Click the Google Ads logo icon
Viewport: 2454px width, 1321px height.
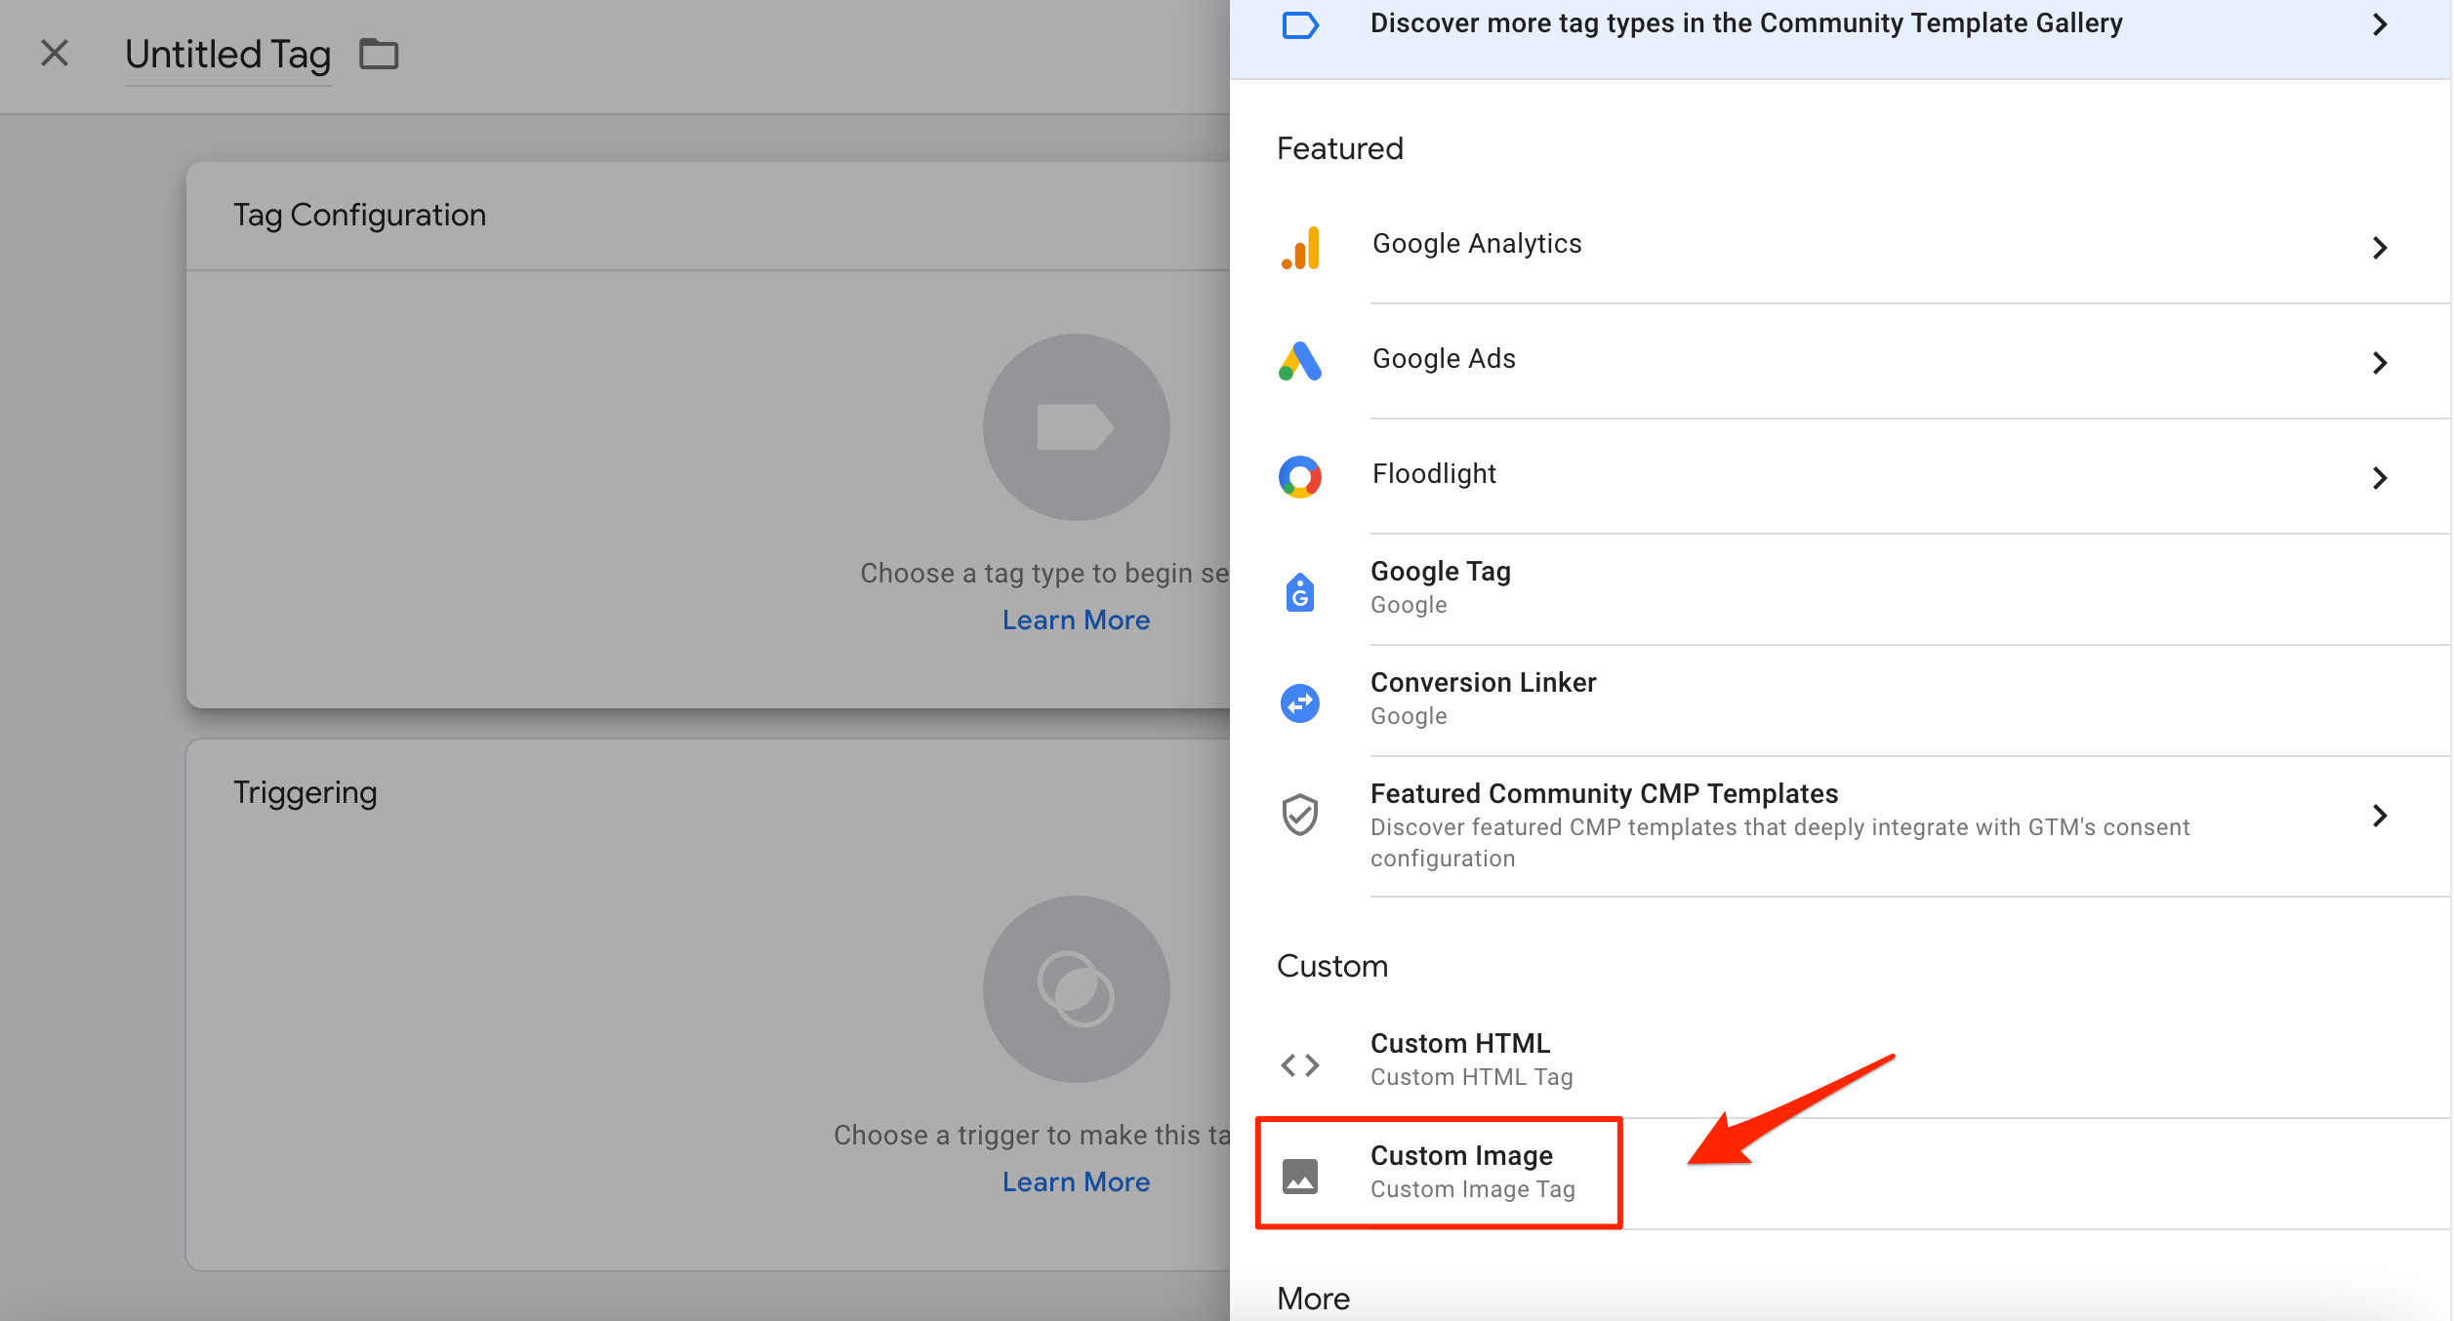[1300, 362]
